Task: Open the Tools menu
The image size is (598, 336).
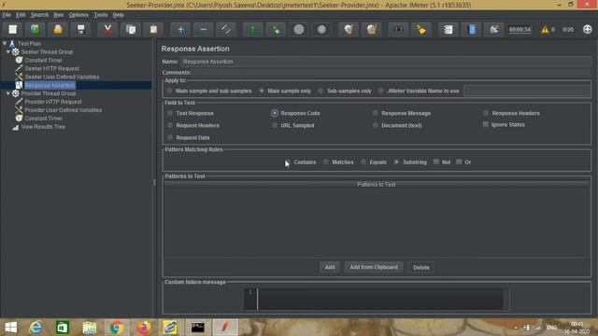Action: pos(101,15)
